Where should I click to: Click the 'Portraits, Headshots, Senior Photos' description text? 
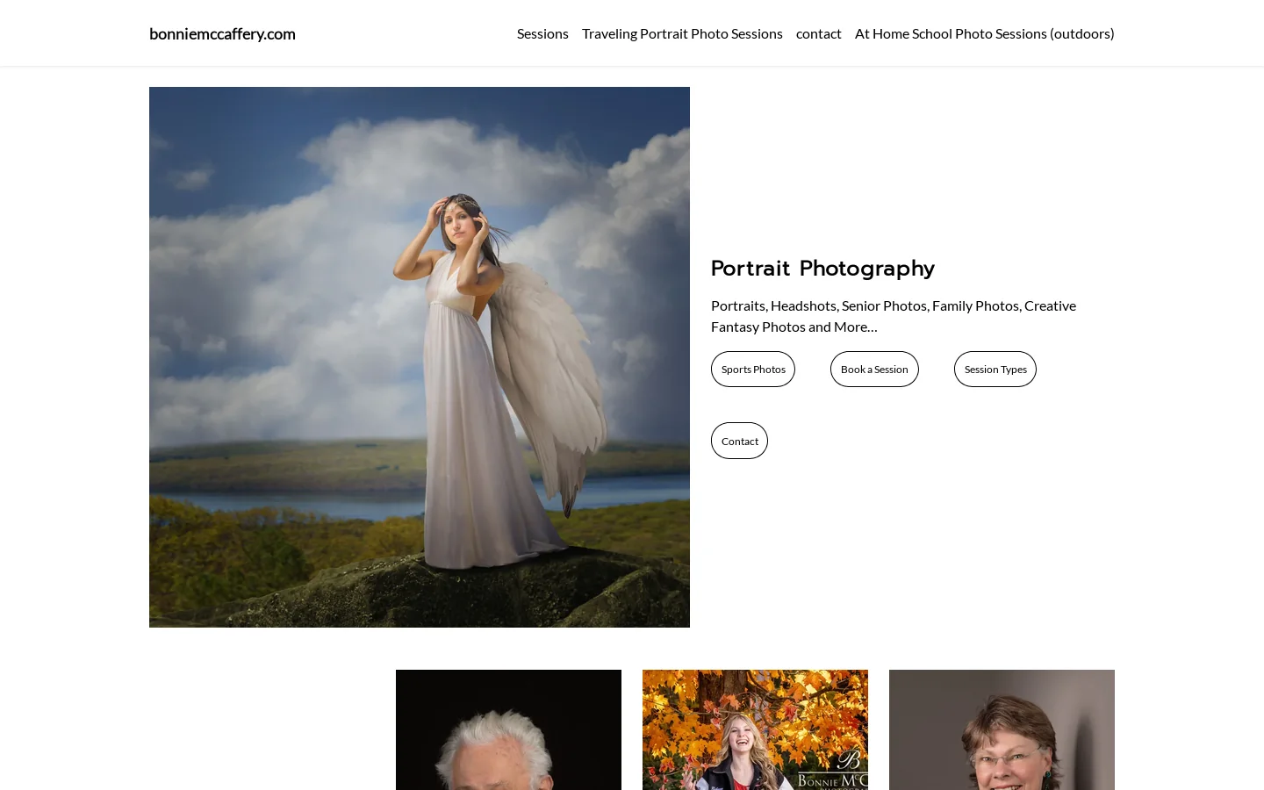(x=894, y=316)
